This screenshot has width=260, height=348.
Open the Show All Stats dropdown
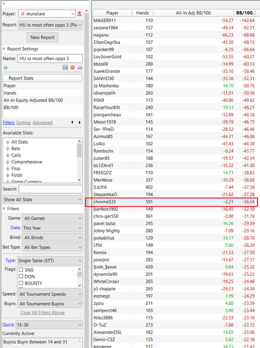point(43,199)
